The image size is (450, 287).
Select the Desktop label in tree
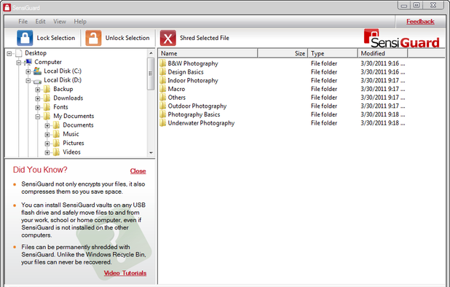point(36,53)
